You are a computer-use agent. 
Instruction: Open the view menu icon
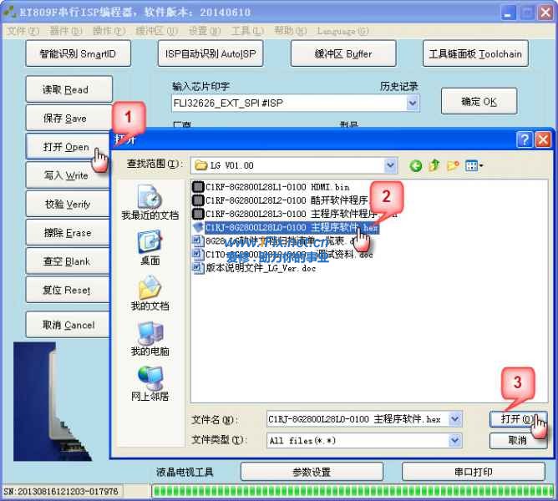474,165
